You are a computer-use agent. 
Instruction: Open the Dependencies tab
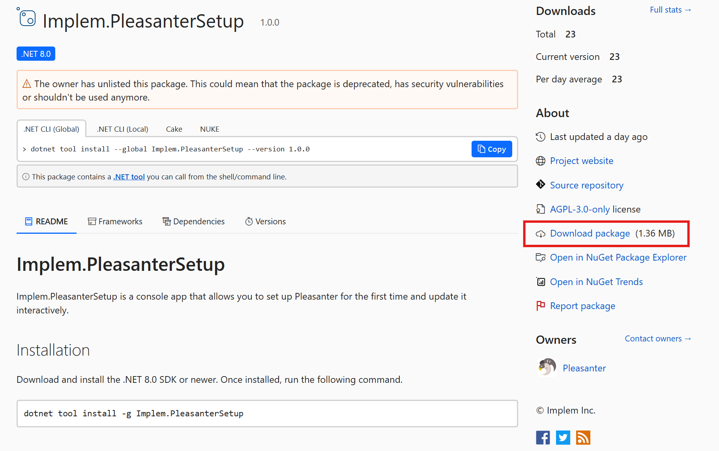coord(194,222)
